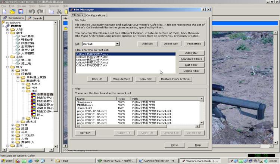Switch to the Search tab in sidebar
The height and width of the screenshot is (164, 280).
point(35,18)
